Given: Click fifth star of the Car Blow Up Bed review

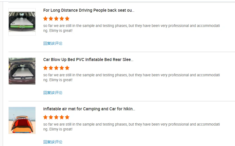Looking at the screenshot, I should 67,68.
